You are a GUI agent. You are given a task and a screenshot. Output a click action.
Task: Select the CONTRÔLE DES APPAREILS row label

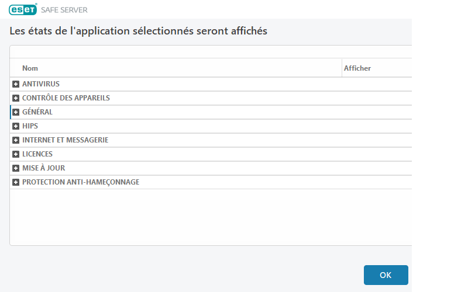(x=66, y=98)
